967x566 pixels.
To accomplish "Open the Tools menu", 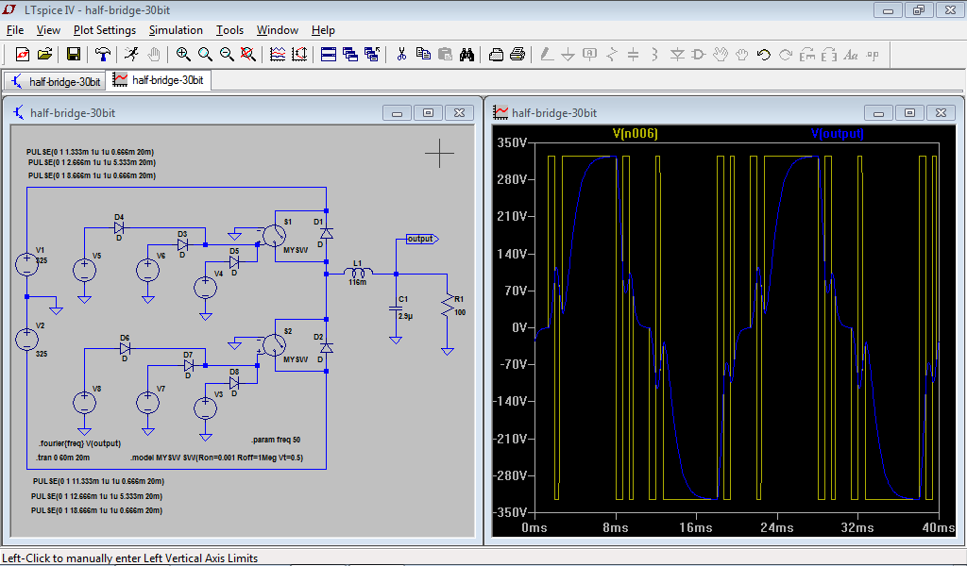I will coord(230,30).
